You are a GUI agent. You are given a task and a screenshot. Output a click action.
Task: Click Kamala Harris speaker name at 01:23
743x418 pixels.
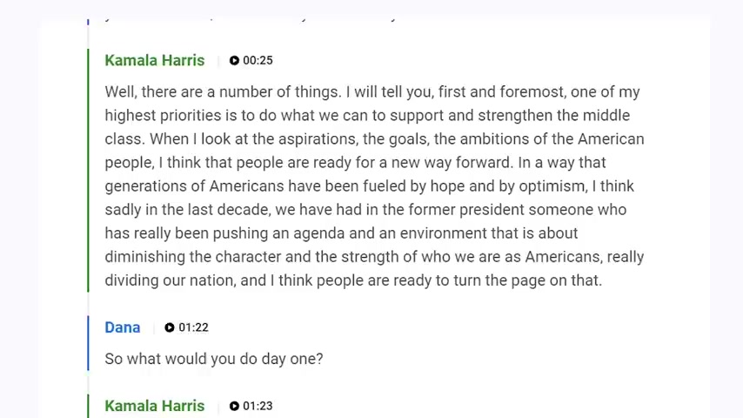tap(155, 406)
